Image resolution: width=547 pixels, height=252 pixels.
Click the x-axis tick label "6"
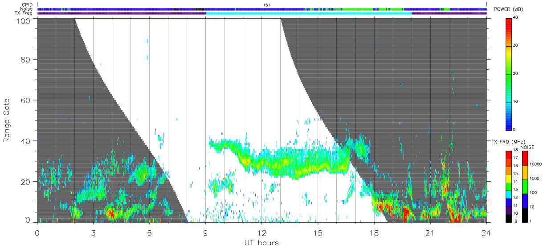click(149, 232)
